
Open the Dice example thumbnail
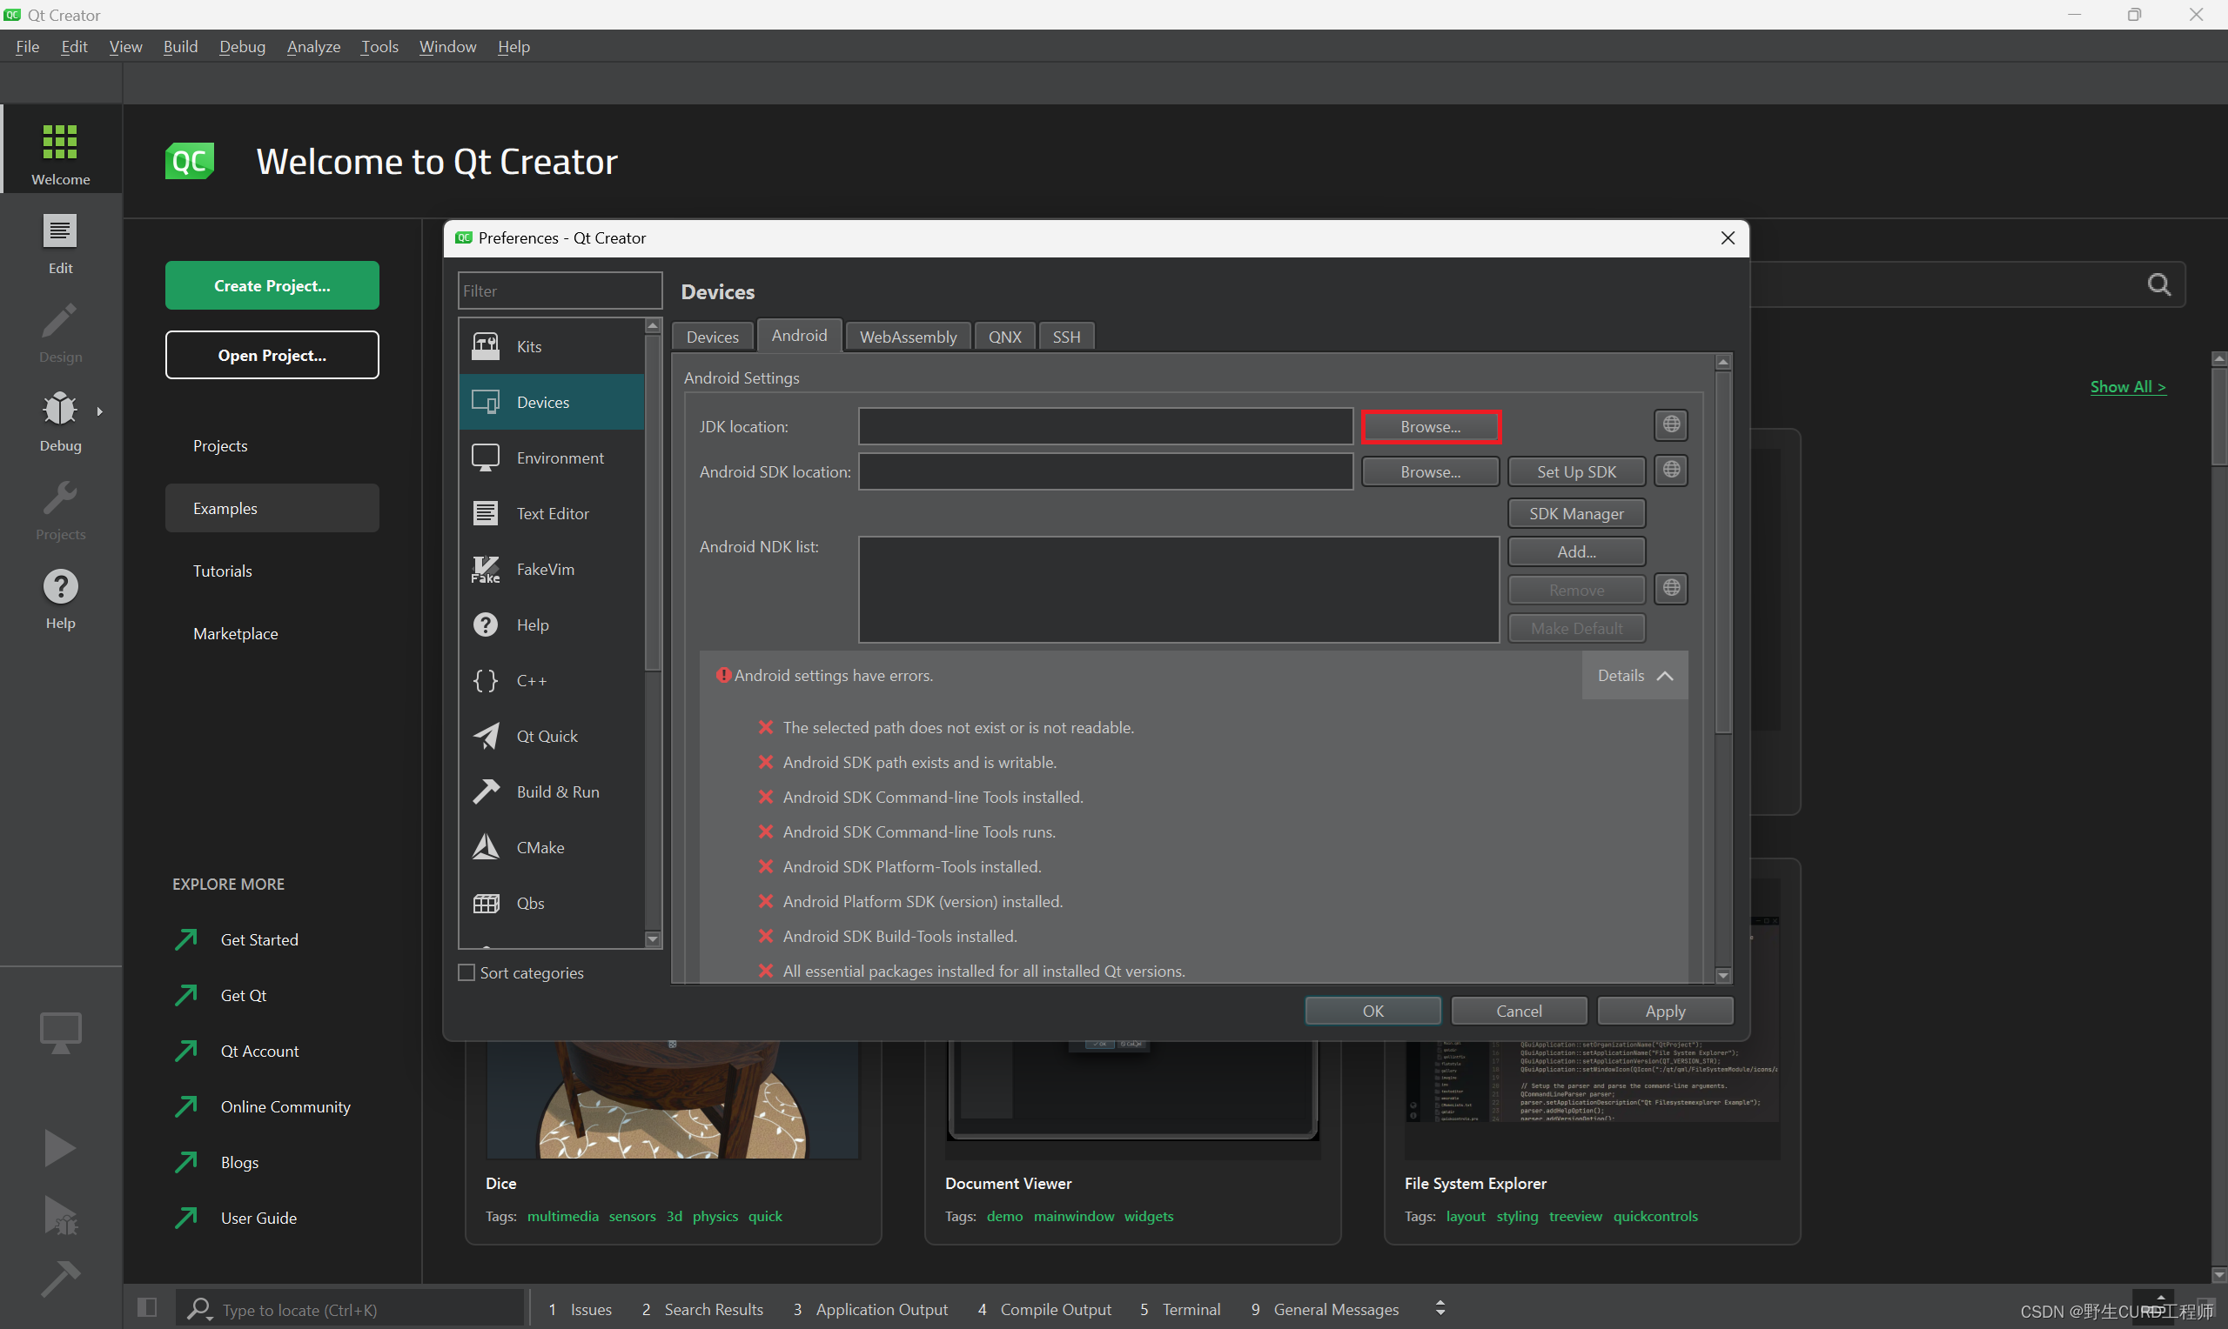(x=672, y=1099)
